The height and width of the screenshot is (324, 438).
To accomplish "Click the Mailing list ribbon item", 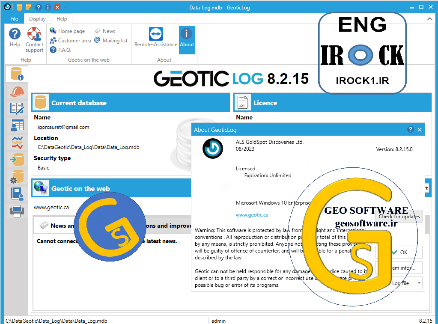I will [x=111, y=41].
